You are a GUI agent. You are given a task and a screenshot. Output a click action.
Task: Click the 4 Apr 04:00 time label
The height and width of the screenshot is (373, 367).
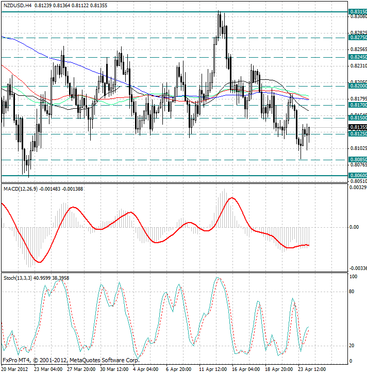tap(145, 369)
